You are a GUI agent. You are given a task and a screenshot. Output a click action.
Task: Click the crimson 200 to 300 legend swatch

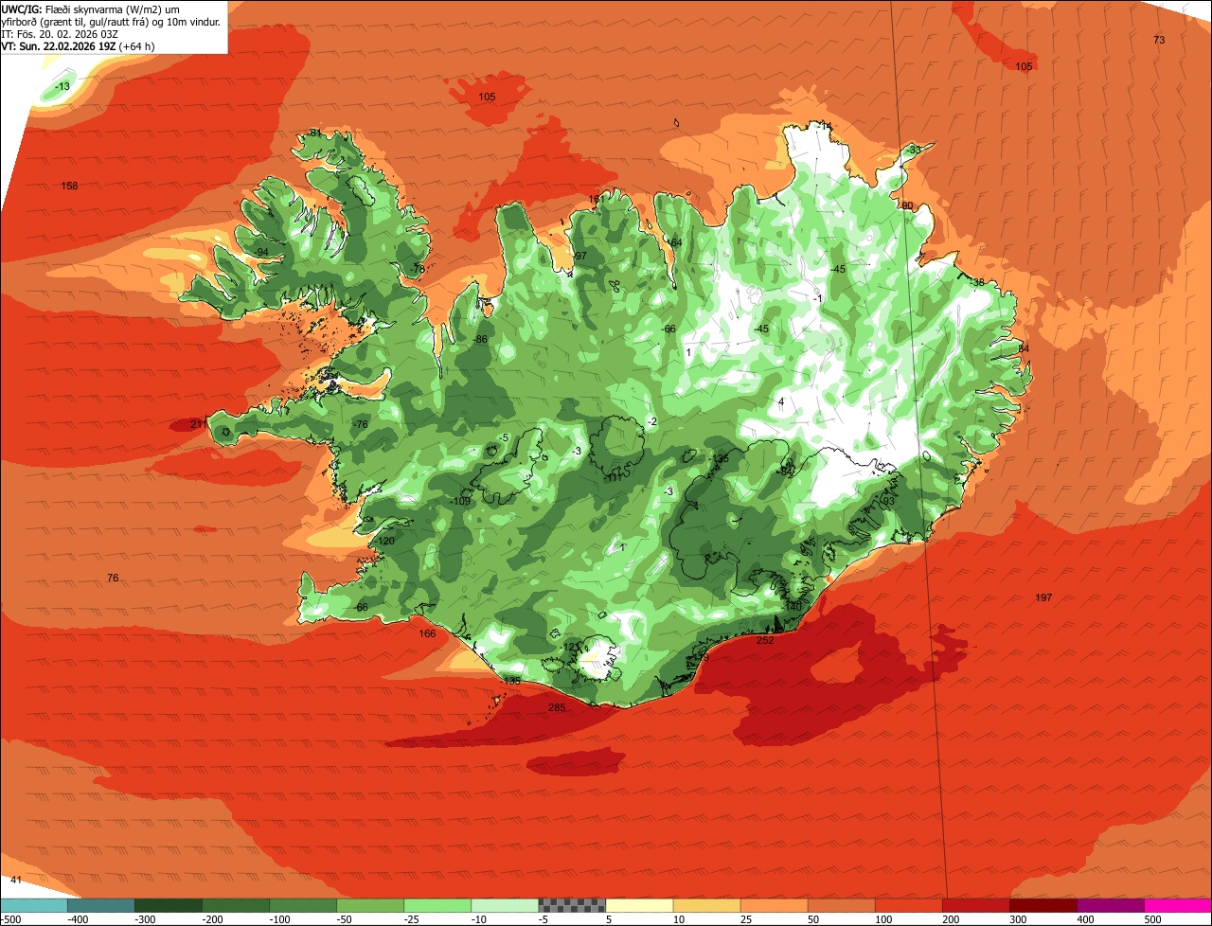tap(976, 905)
